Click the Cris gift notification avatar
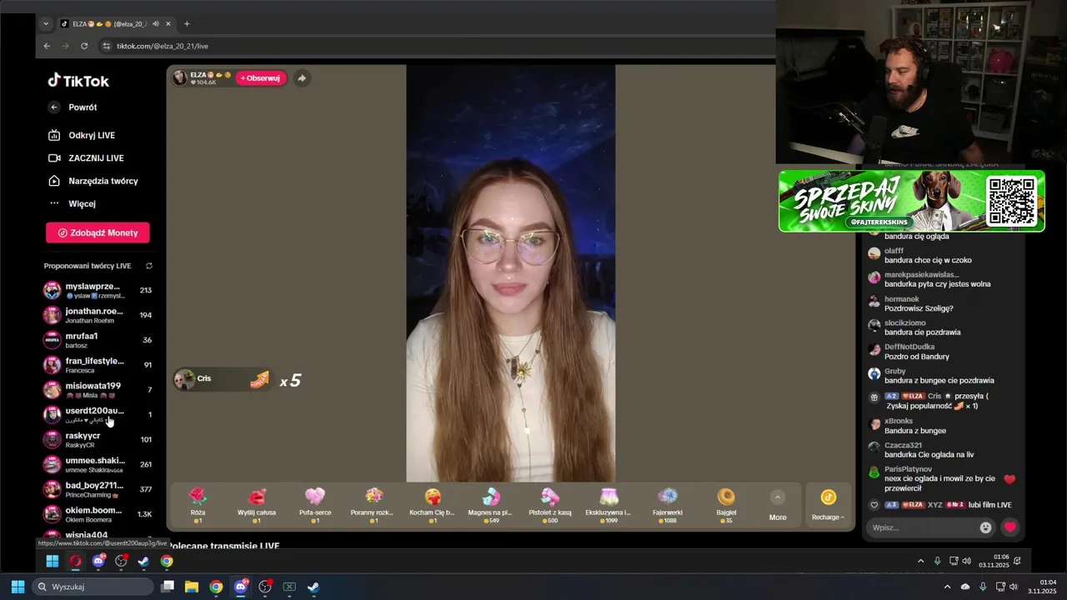 pyautogui.click(x=183, y=380)
